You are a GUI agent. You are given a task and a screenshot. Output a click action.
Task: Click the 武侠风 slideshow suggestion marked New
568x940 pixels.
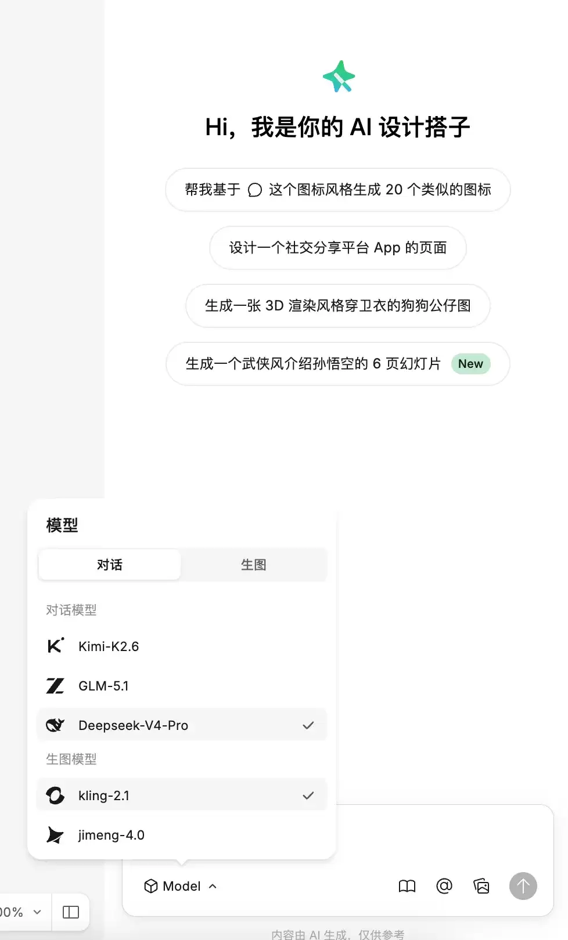coord(338,364)
